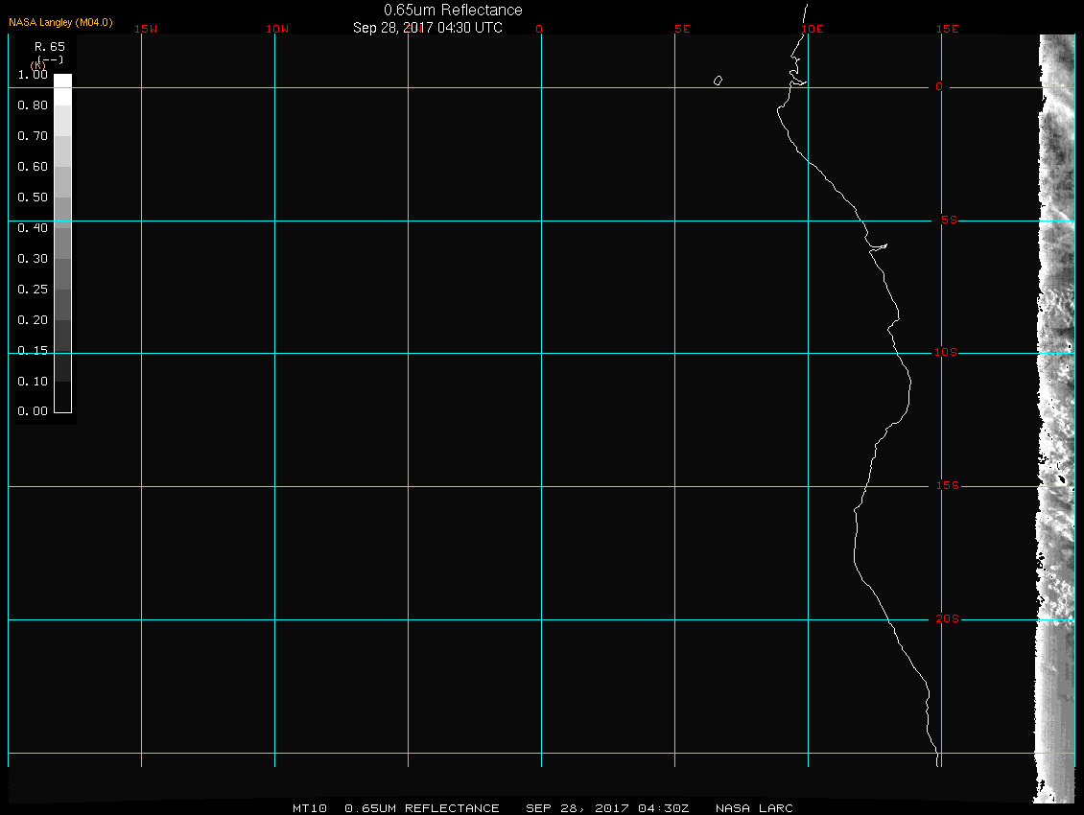This screenshot has height=815, width=1084.
Task: Click the 0.65um Reflectance title
Action: (x=453, y=10)
